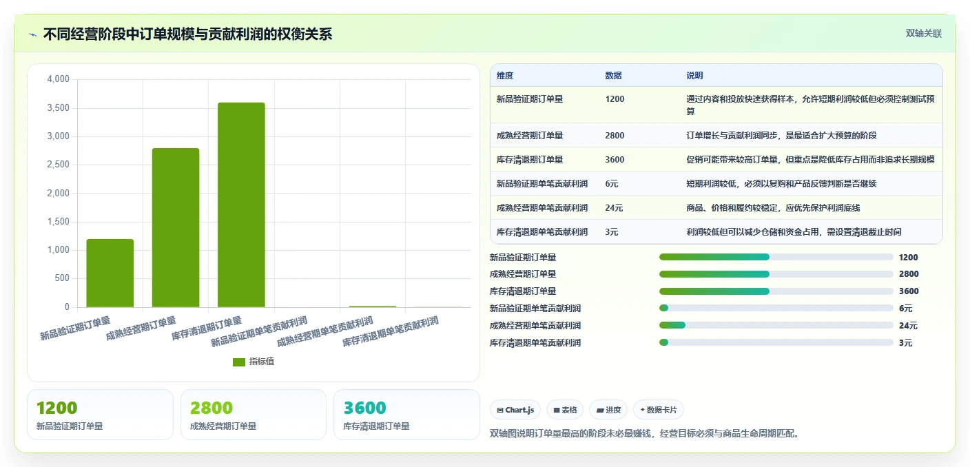
Task: Click the table cell 成熟经营期订单量
Action: pos(530,136)
